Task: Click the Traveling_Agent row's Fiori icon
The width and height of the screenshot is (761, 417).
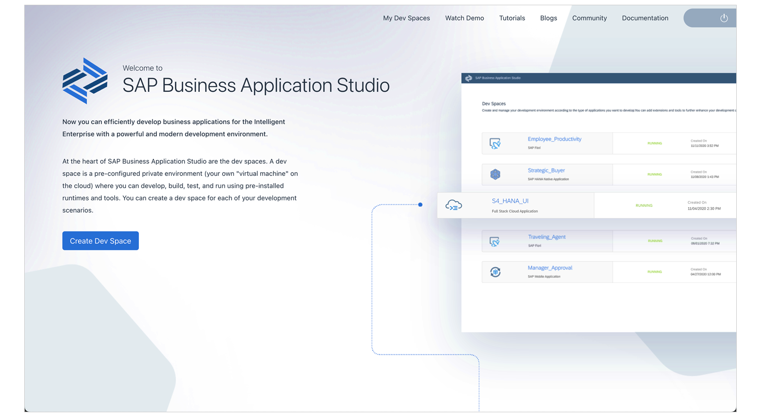Action: point(495,242)
